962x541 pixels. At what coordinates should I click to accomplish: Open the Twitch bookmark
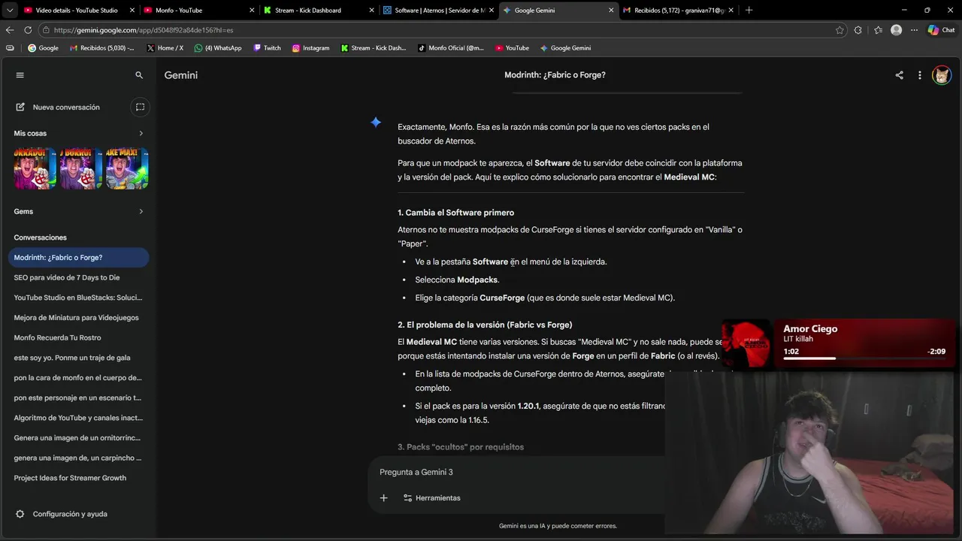tap(267, 48)
